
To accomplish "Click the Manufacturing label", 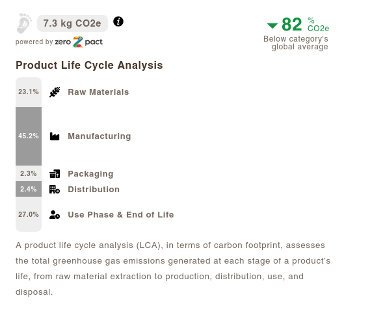I will click(x=99, y=136).
